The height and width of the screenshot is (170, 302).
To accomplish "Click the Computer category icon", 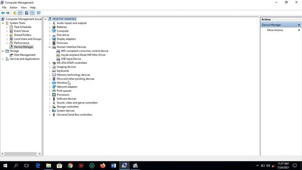I will tap(54, 31).
